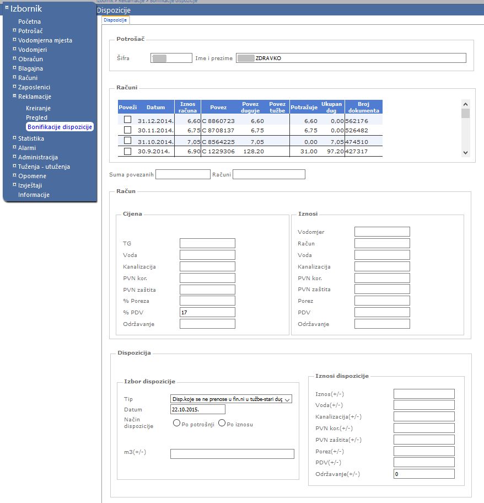Click Povez value C 1229306
Viewport: 484px width, 503px height.
[218, 151]
